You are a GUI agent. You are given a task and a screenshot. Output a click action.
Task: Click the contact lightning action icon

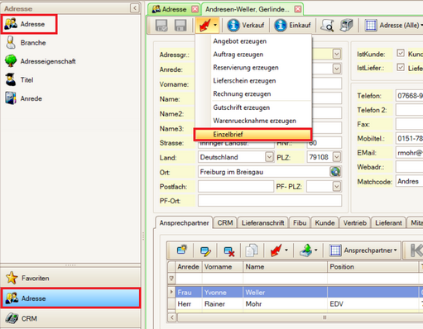276,250
